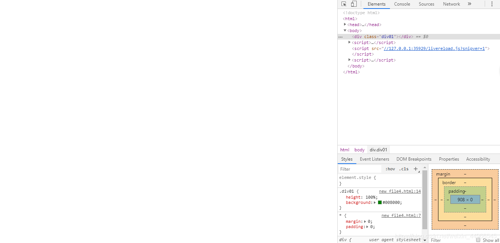The height and width of the screenshot is (243, 500).
Task: Click the 908 × 0 content box
Action: [465, 199]
